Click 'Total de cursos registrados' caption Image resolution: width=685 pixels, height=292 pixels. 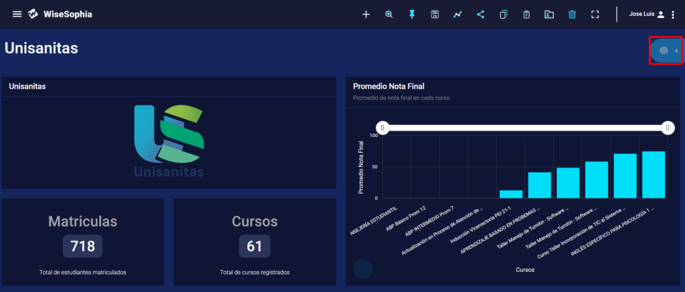coord(255,273)
